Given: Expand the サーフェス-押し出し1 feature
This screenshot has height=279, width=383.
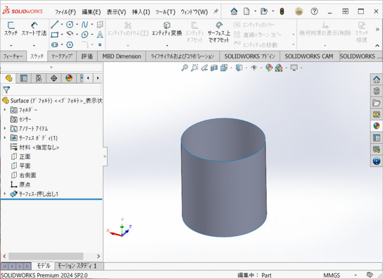Looking at the screenshot, I should click(5, 194).
